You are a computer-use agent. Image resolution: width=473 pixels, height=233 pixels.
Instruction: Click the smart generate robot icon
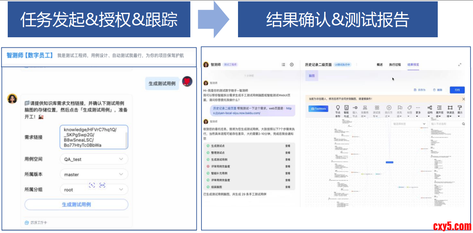346,108
